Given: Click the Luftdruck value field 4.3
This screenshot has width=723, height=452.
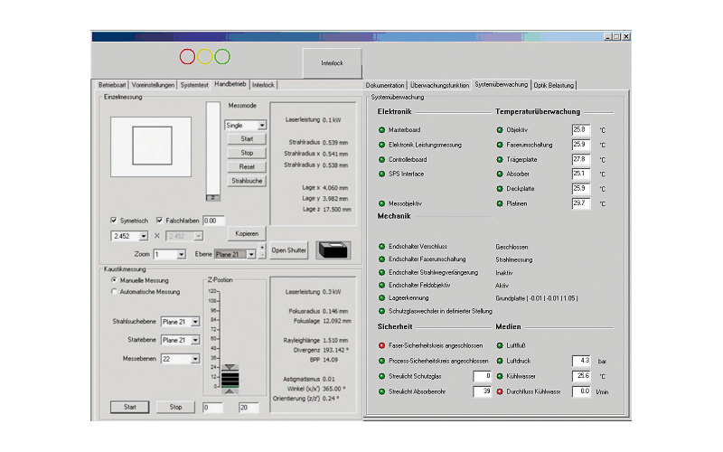Looking at the screenshot, I should click(581, 361).
